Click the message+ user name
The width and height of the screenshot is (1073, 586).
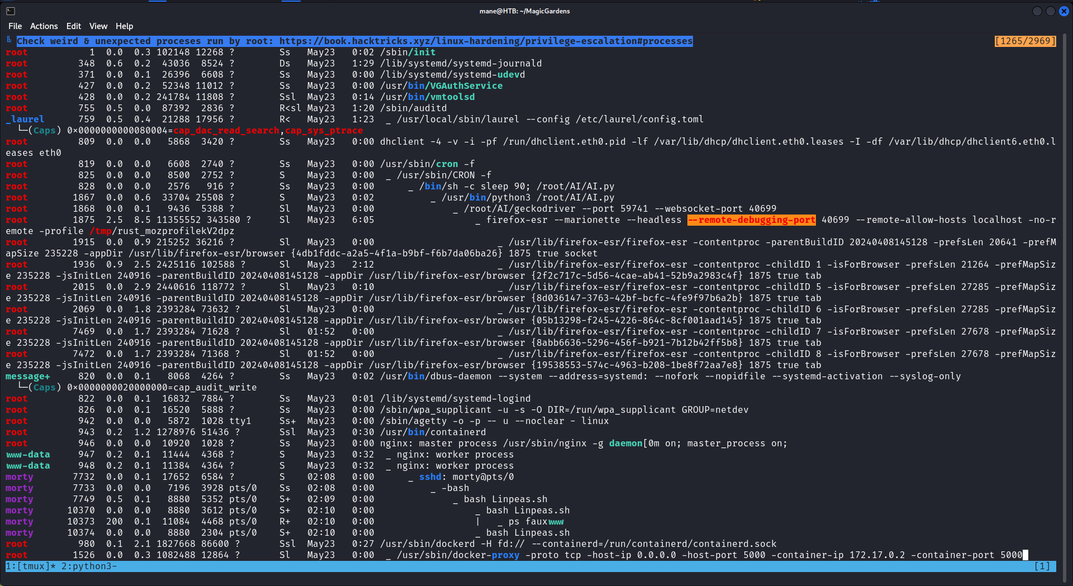27,376
